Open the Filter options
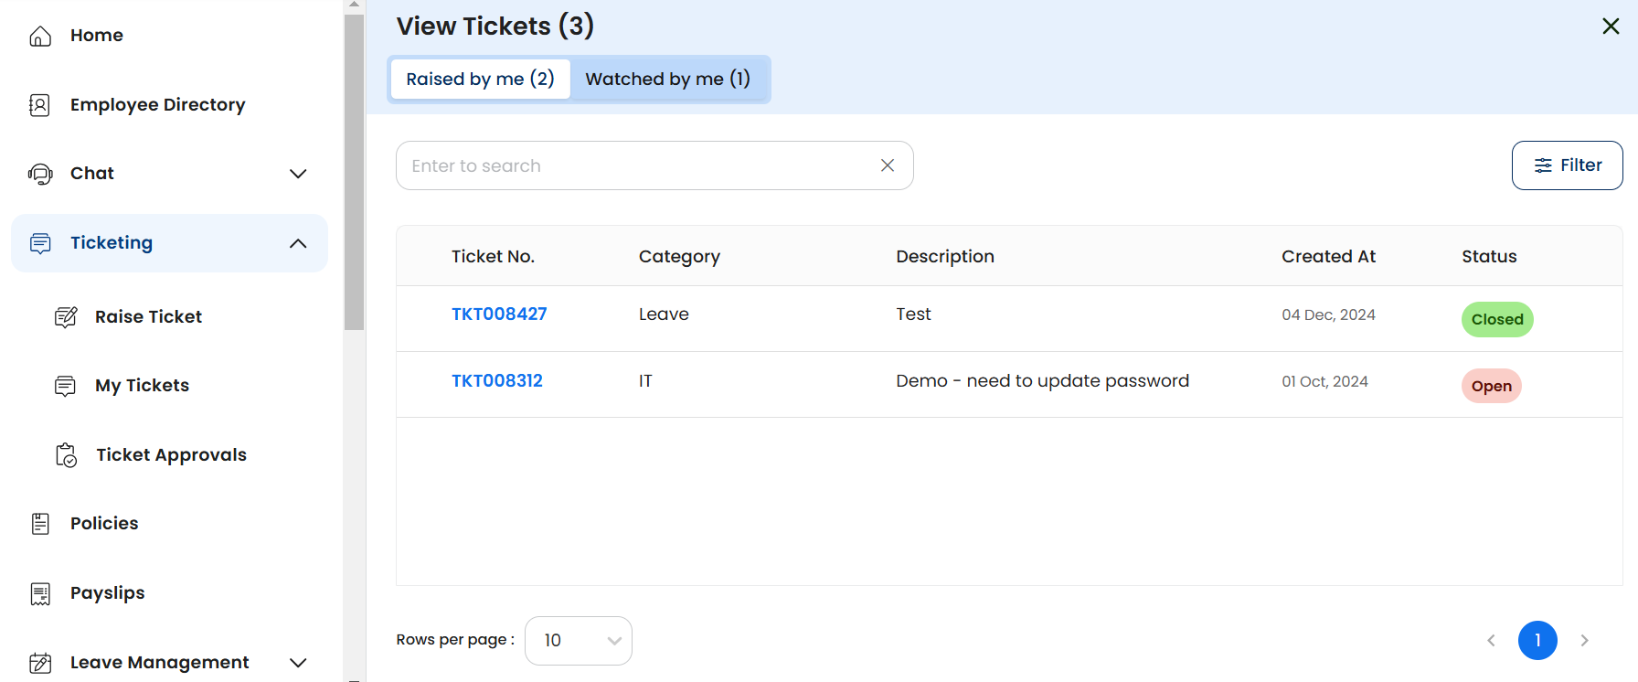 point(1567,165)
